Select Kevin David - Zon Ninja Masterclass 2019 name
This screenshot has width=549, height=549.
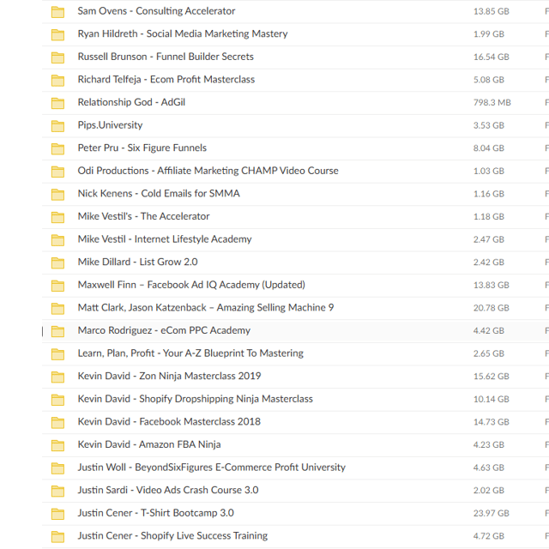169,376
